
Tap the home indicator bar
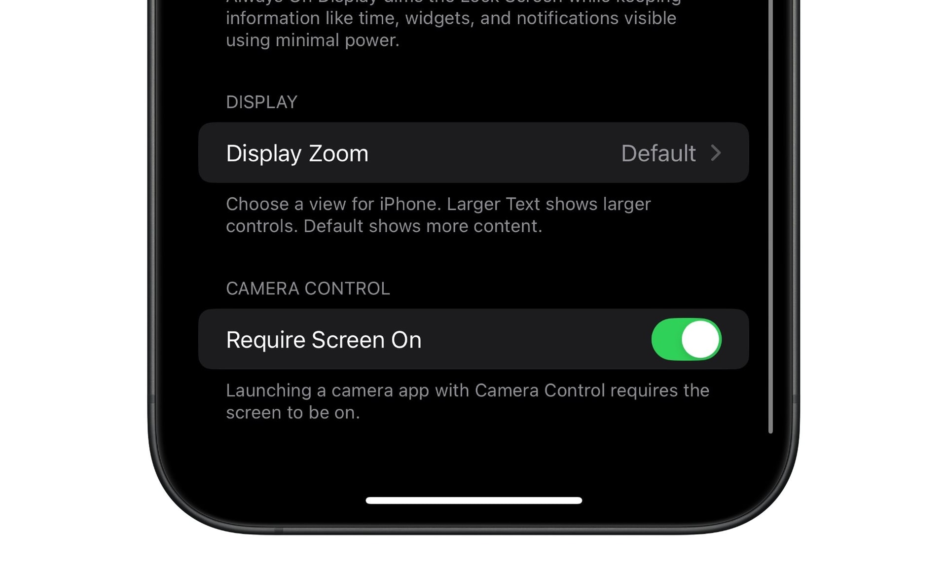(x=473, y=499)
